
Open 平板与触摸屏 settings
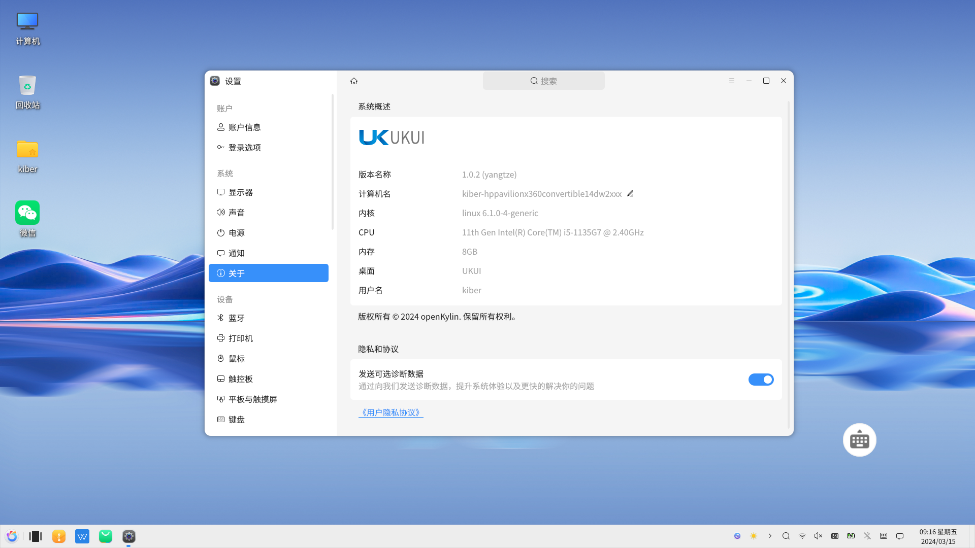click(x=269, y=399)
